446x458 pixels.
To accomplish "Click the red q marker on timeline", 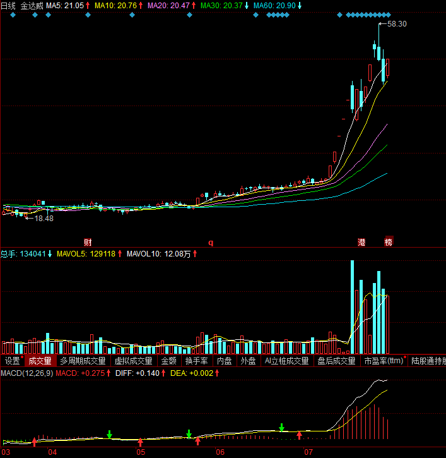I will 211,242.
